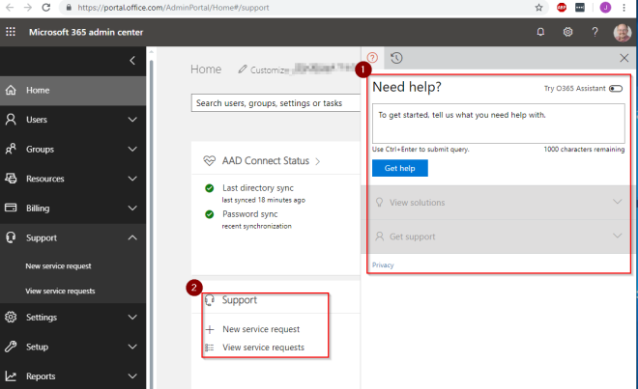This screenshot has width=638, height=389.
Task: Click the Support card headset icon
Action: tap(210, 300)
